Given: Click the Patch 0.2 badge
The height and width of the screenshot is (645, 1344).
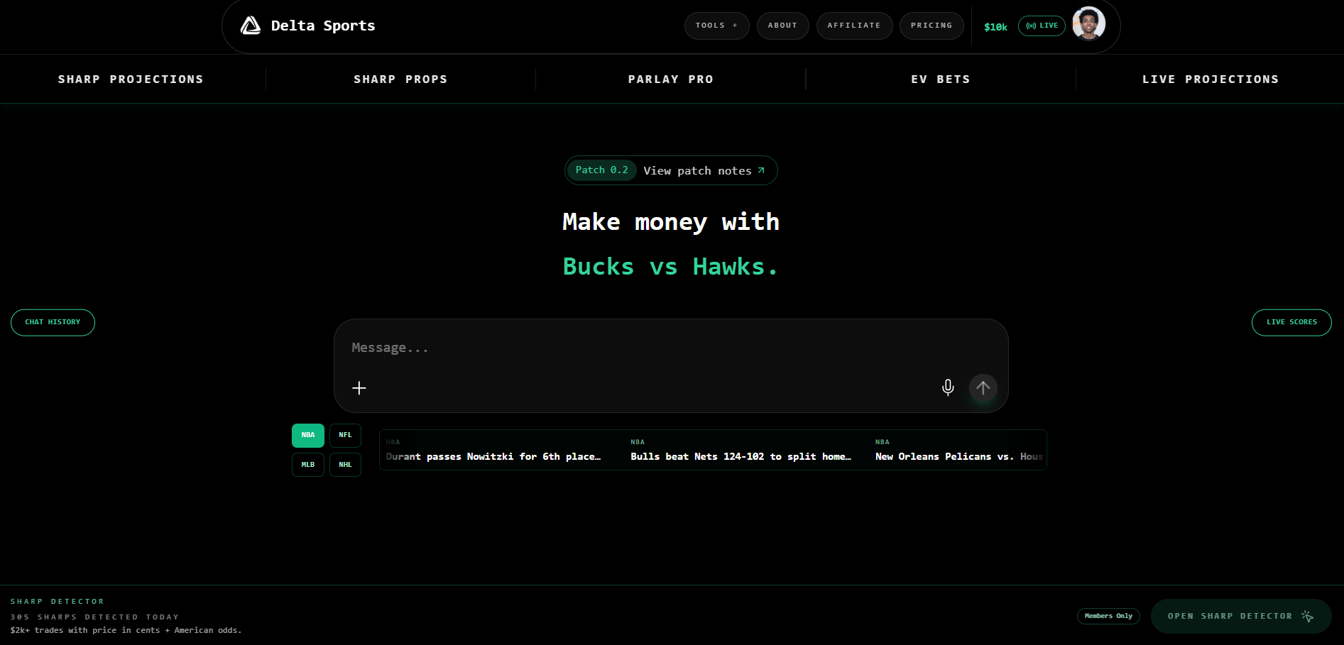Looking at the screenshot, I should (602, 170).
